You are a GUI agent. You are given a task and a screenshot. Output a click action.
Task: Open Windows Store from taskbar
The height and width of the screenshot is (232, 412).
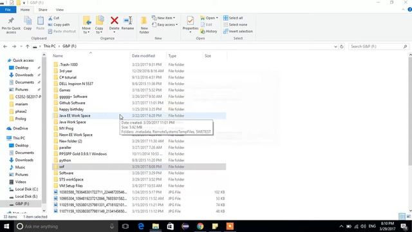170,226
